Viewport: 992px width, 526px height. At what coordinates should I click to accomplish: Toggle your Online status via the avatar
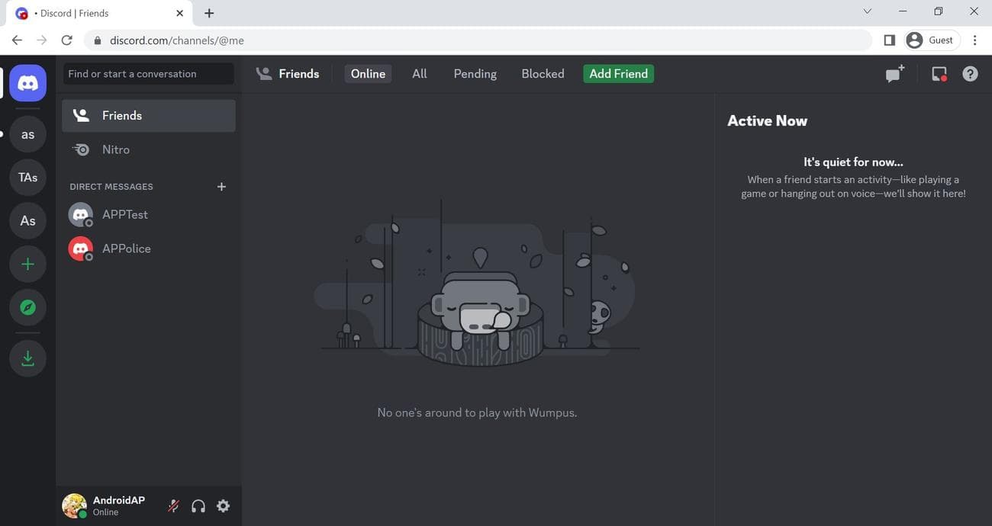72,505
